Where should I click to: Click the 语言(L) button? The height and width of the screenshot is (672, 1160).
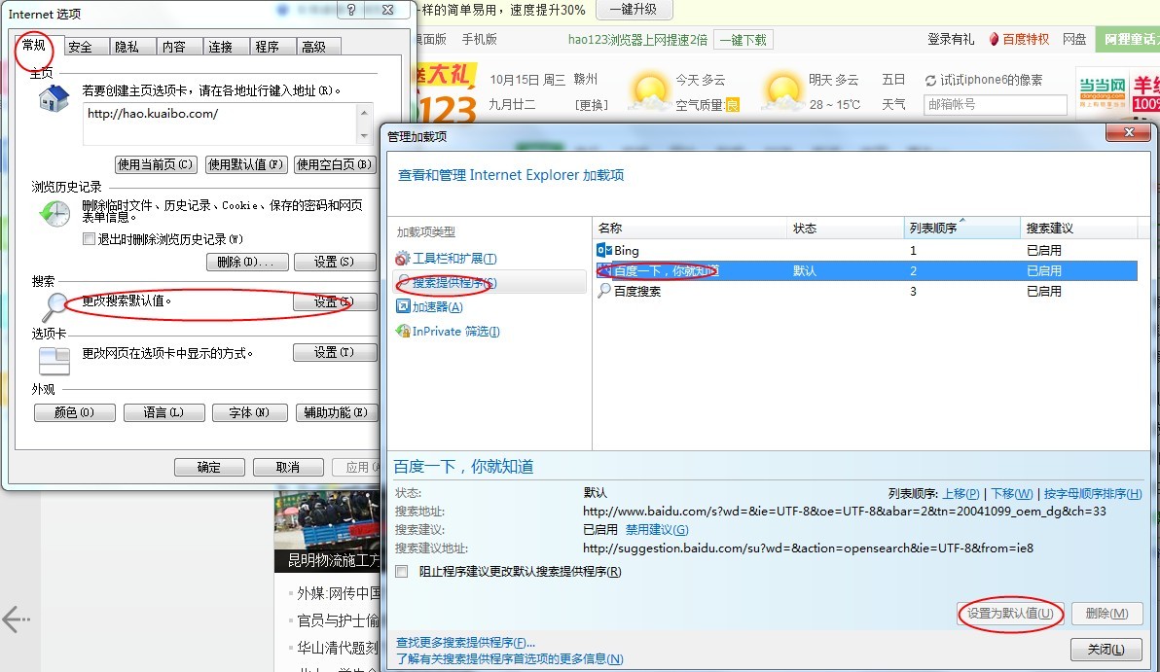click(163, 412)
